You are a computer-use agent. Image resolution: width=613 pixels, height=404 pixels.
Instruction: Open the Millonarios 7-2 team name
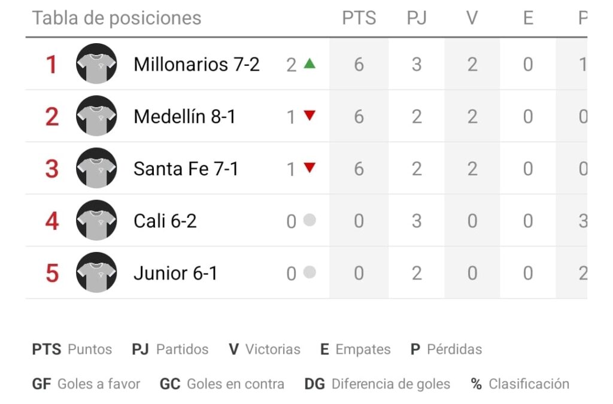point(196,65)
